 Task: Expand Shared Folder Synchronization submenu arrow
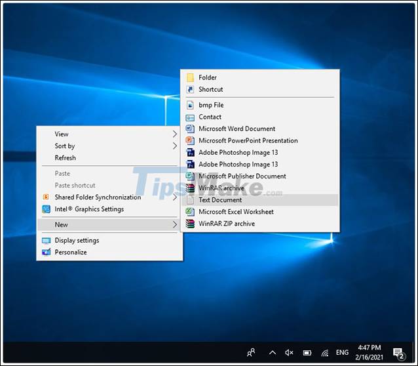pos(175,197)
